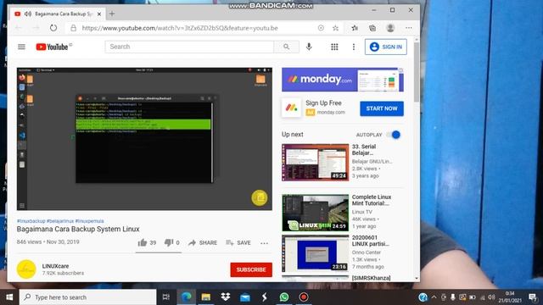Screen dimensions: 543x305
Task: Focus the YouTube Search input field
Action: coord(189,47)
